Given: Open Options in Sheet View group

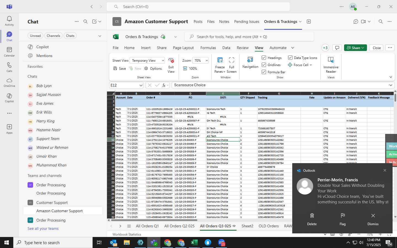Looking at the screenshot, I should [x=153, y=69].
